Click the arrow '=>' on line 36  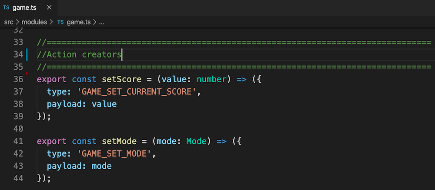pos(241,80)
